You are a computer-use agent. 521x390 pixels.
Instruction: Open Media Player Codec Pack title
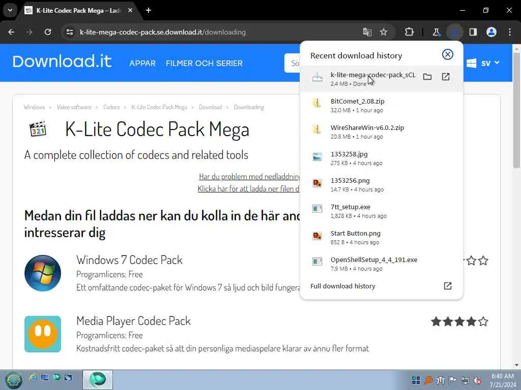133,321
